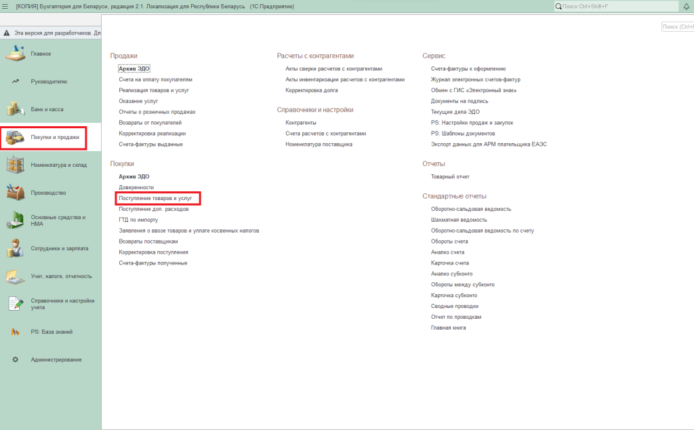Viewport: 694px width, 430px height.
Task: Open the Товарный отчет link
Action: (450, 176)
